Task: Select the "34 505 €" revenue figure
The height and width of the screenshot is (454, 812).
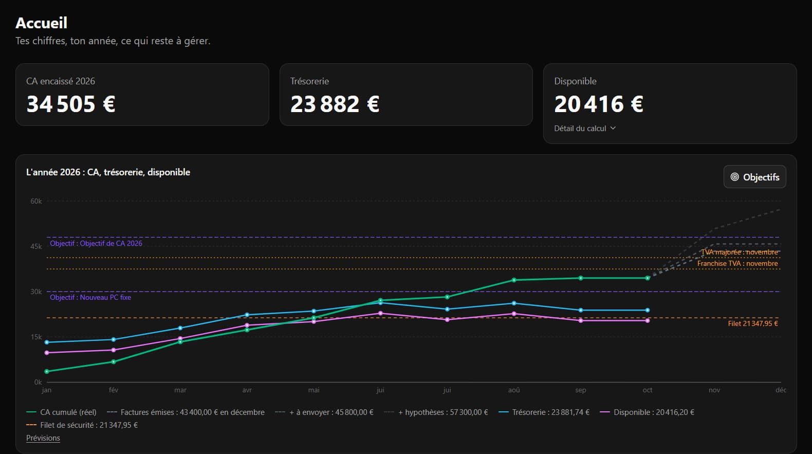Action: (x=71, y=104)
